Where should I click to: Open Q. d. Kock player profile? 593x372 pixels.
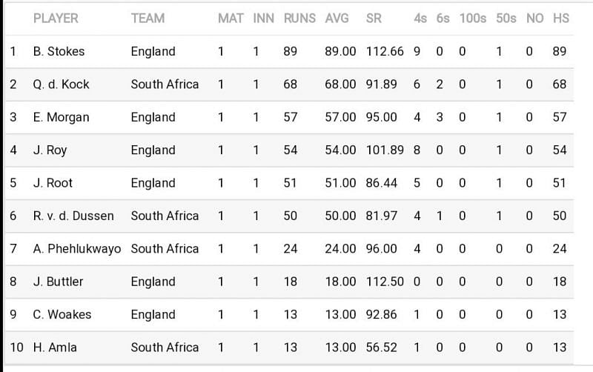coord(61,84)
